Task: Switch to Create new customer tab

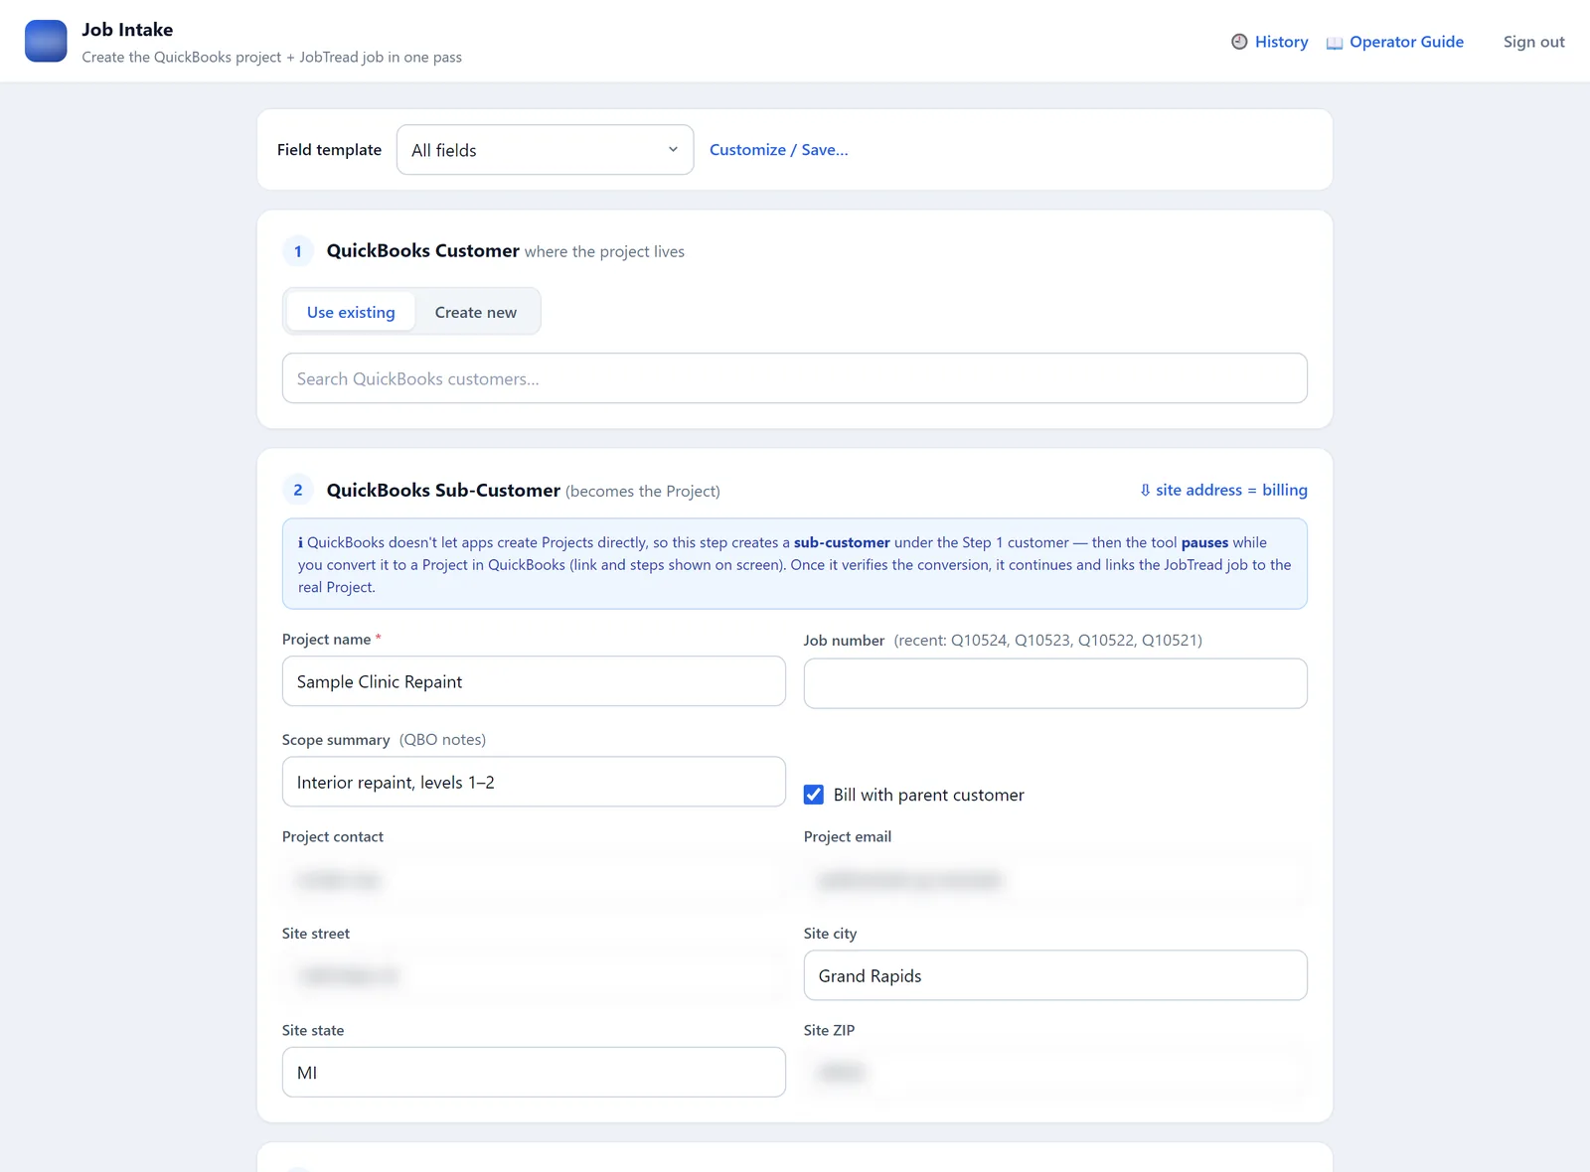Action: click(x=475, y=312)
